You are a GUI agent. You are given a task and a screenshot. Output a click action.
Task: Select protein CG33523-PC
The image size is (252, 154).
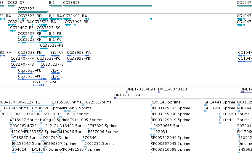point(41,61)
